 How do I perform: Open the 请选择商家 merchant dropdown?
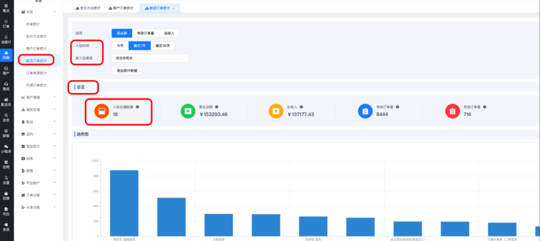[150, 59]
